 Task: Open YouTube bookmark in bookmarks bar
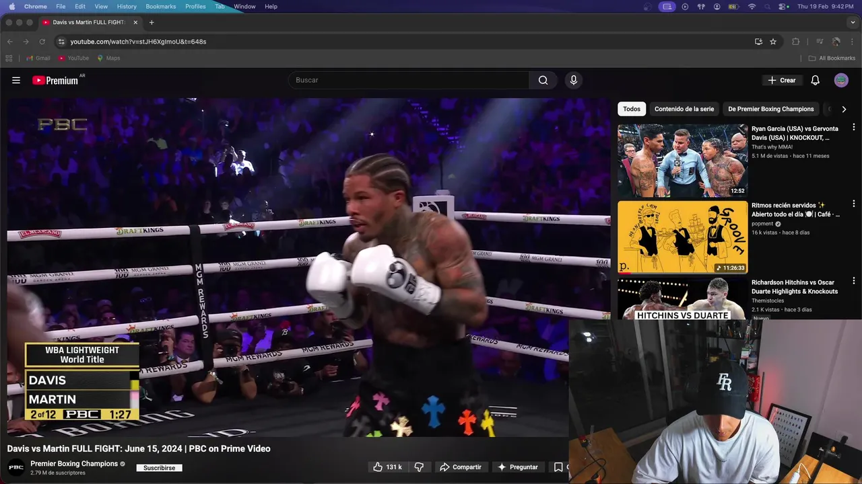tap(73, 58)
